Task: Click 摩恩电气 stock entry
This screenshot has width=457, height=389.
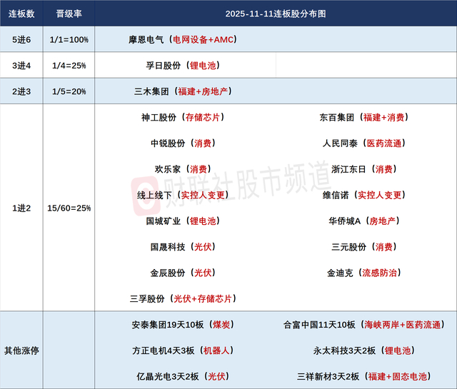Action: pyautogui.click(x=183, y=40)
